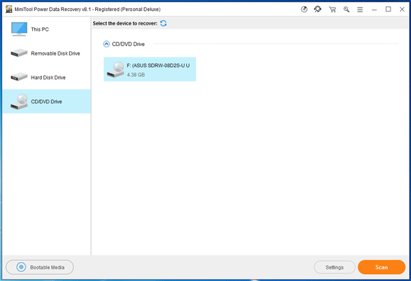This screenshot has height=281, width=411.
Task: Minimize the MiniTool window
Action: coord(374,10)
